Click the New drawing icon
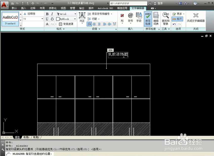 pos(12,3)
